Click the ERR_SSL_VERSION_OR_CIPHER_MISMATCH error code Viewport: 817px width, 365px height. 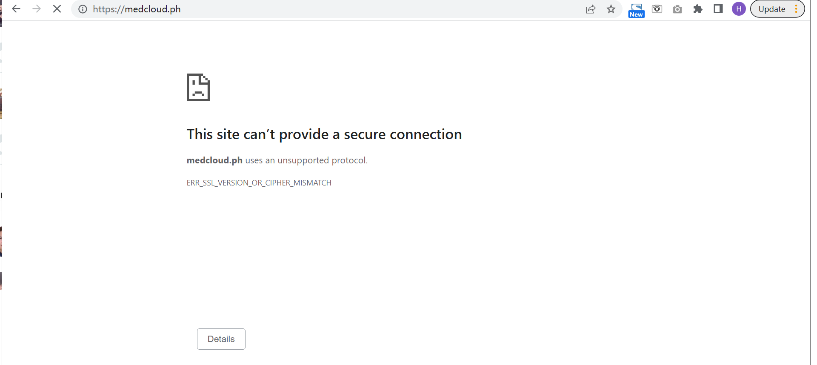pyautogui.click(x=259, y=183)
